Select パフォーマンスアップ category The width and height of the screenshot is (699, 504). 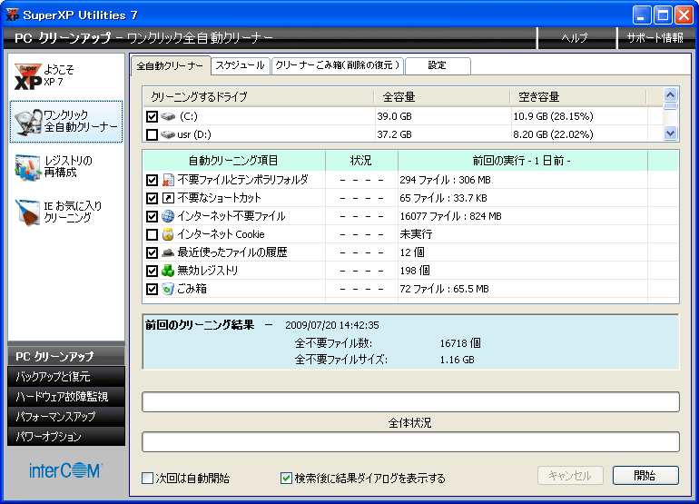(x=66, y=416)
